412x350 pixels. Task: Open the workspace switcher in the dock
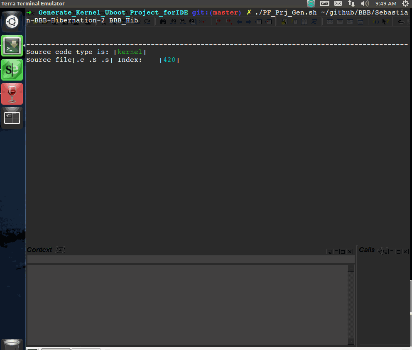coord(12,118)
